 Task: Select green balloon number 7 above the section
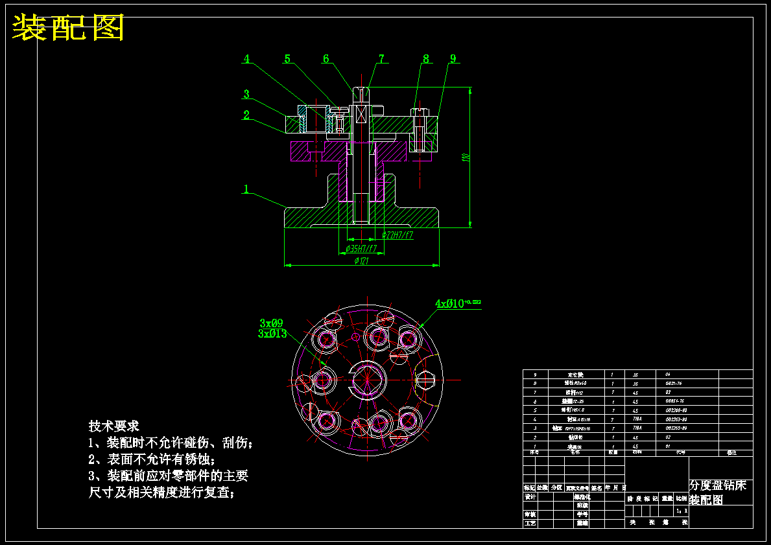(381, 59)
